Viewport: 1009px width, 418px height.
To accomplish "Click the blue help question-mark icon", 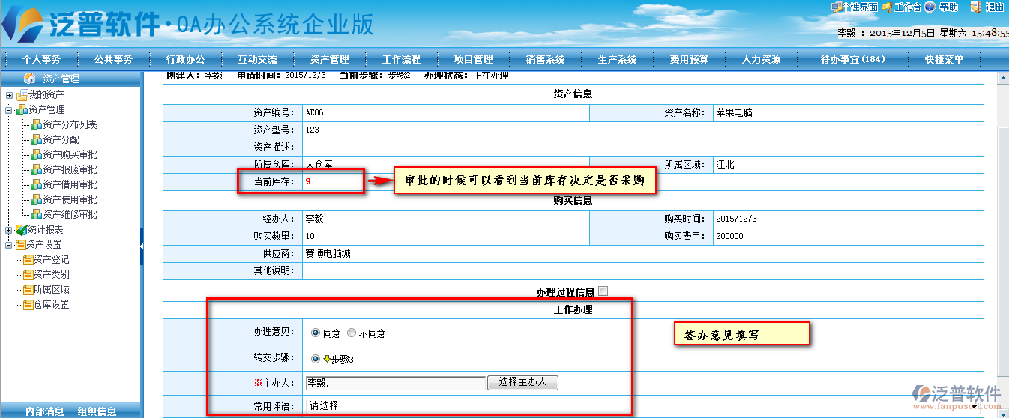I will tap(930, 7).
